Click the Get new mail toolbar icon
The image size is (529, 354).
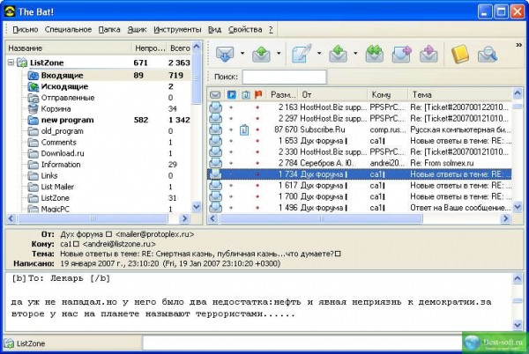[x=225, y=54]
